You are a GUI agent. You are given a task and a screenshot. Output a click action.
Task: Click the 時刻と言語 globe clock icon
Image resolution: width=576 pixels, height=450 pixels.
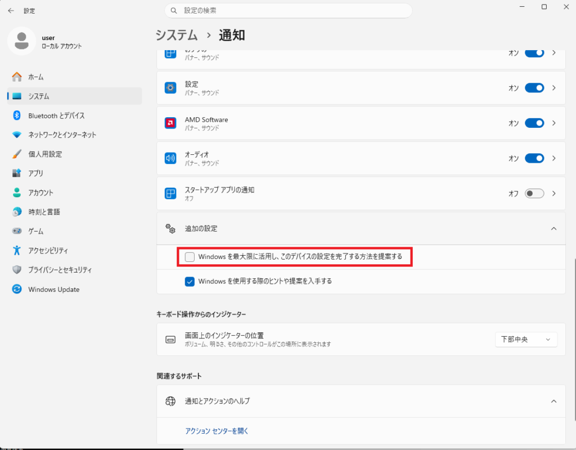pos(17,212)
